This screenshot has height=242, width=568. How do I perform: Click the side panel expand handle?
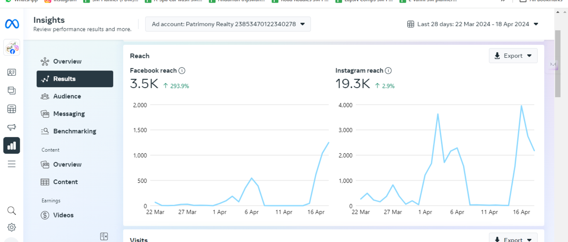pos(553,64)
